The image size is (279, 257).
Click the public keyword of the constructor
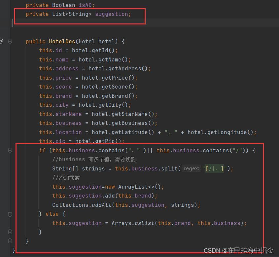click(36, 42)
